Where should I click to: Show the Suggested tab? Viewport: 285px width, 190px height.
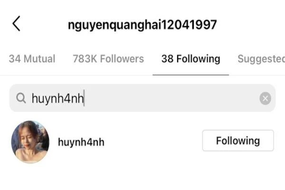tap(261, 59)
